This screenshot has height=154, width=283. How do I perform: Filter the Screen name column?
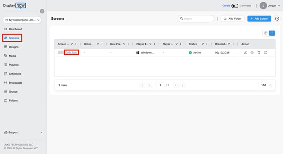72,44
